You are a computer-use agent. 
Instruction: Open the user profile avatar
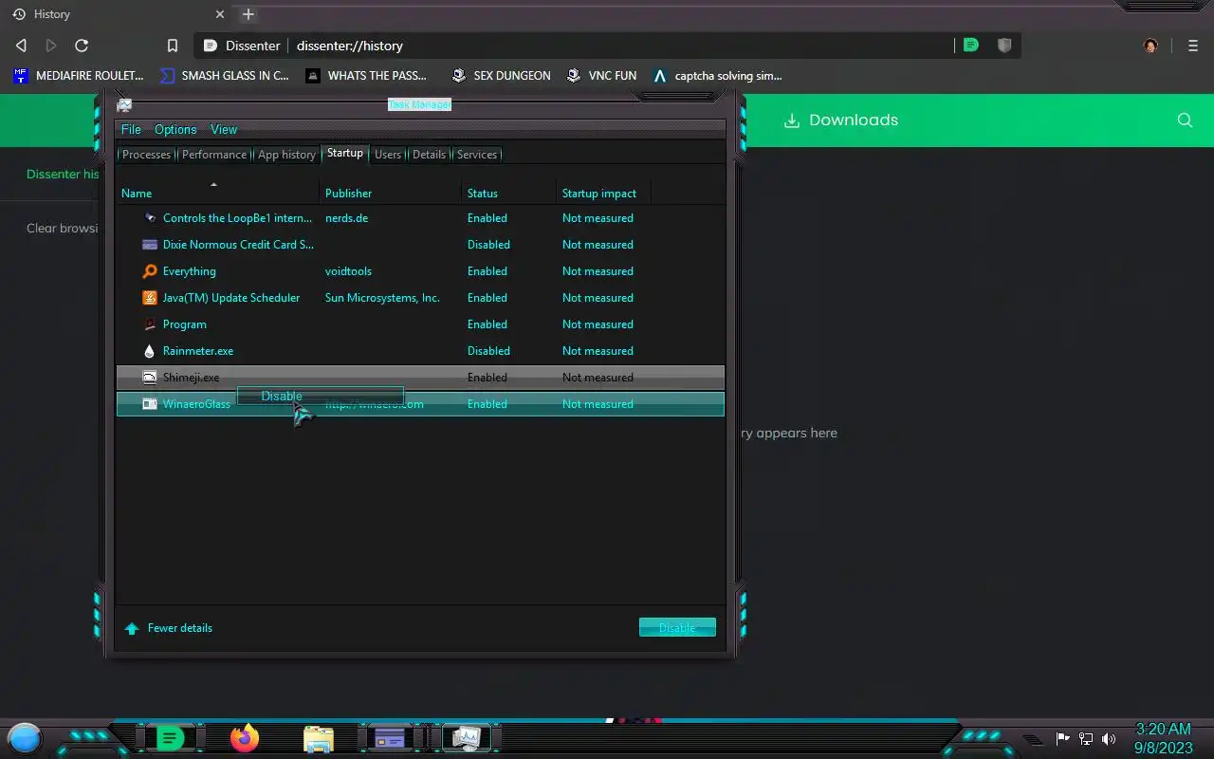point(1150,46)
